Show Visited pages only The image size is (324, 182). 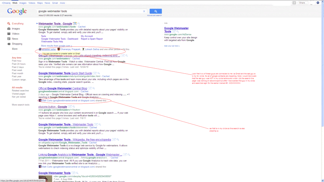[x=19, y=94]
